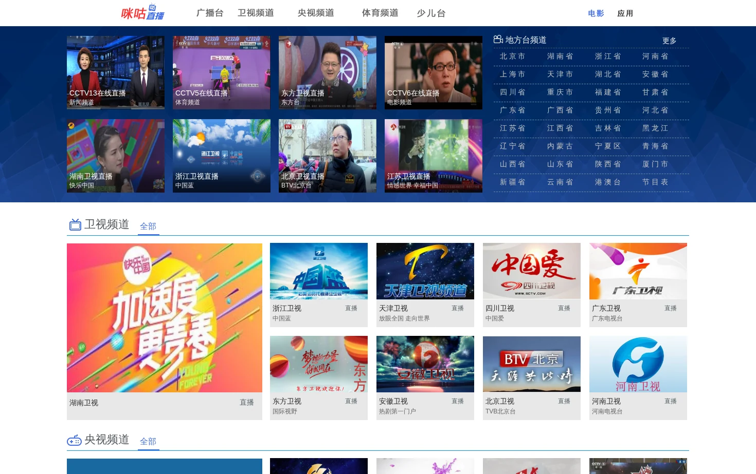Open CCTV13在线直播 thumbnail
Image resolution: width=756 pixels, height=474 pixels.
click(116, 72)
